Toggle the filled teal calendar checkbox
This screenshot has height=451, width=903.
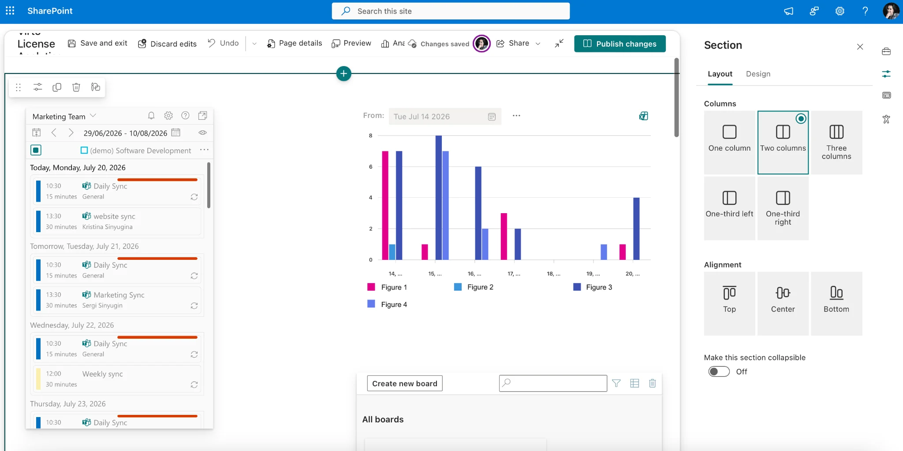coord(36,150)
